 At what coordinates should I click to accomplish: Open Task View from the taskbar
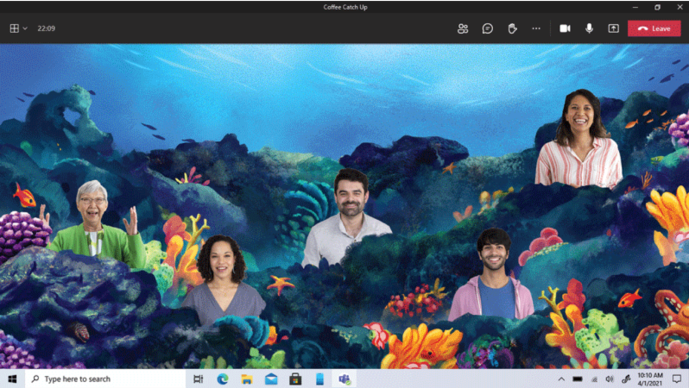pos(198,379)
